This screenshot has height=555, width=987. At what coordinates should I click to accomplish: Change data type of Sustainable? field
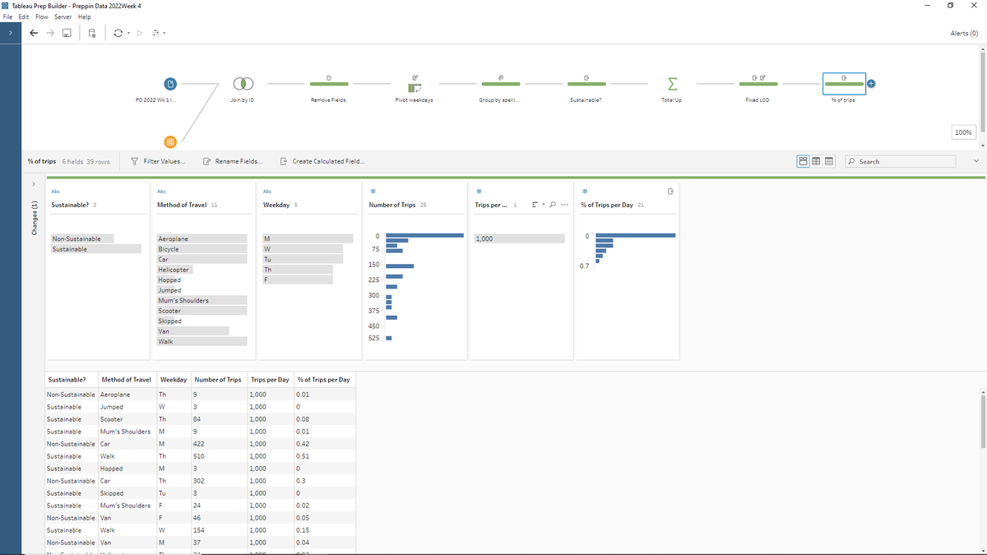[x=55, y=191]
